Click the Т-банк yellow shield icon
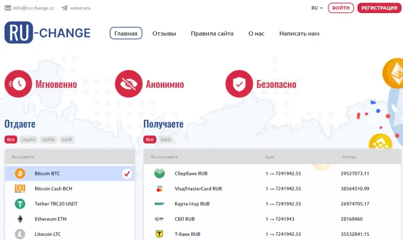The height and width of the screenshot is (240, 403). tap(160, 234)
